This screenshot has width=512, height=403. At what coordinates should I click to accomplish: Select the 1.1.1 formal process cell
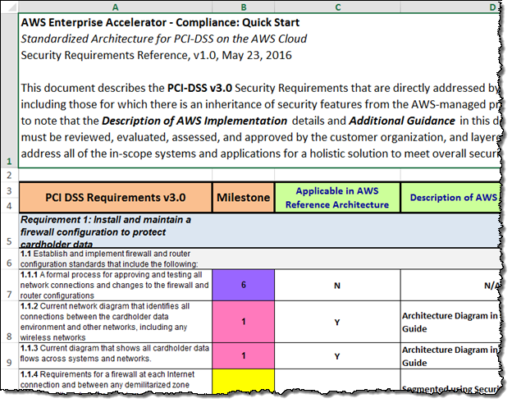[x=115, y=285]
